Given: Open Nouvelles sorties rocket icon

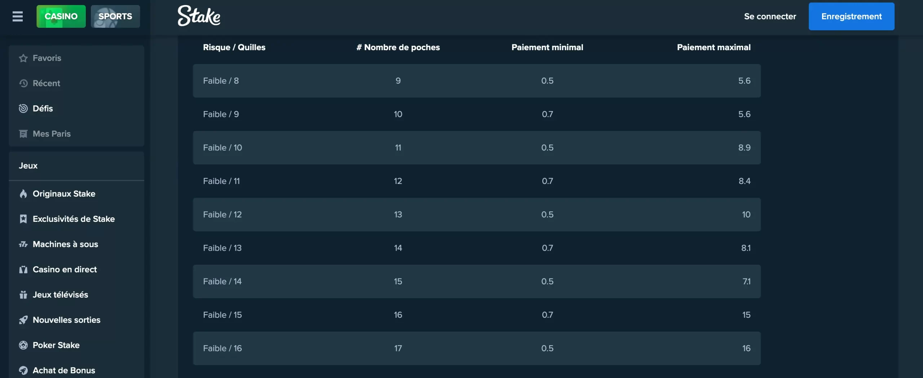Looking at the screenshot, I should 23,320.
